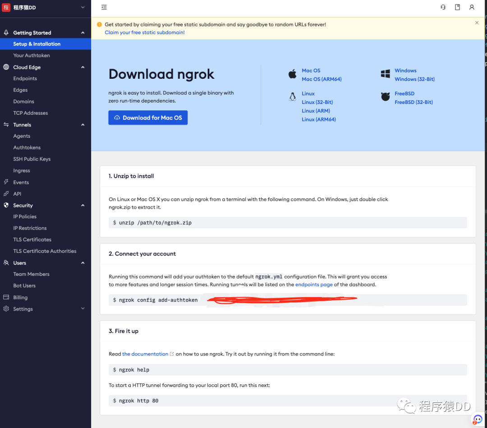This screenshot has height=428, width=487.
Task: Open the Agents page
Action: click(x=22, y=136)
